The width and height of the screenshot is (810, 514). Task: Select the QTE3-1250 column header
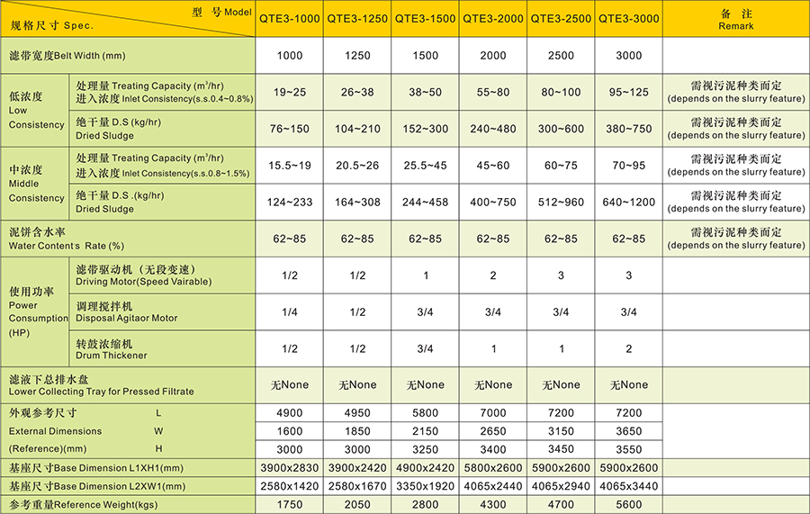357,18
